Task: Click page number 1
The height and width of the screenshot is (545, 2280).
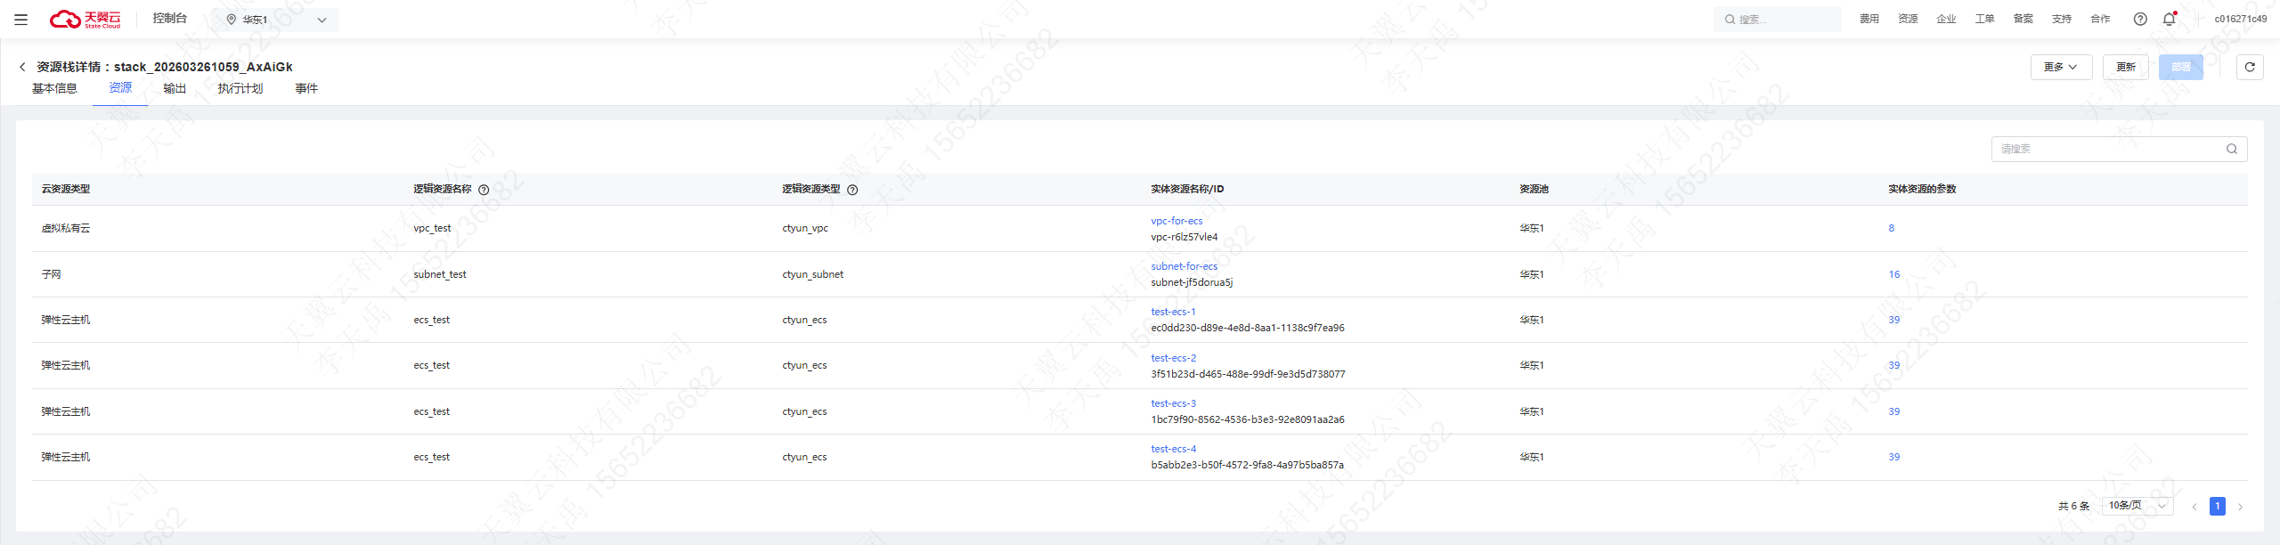Action: pyautogui.click(x=2218, y=506)
